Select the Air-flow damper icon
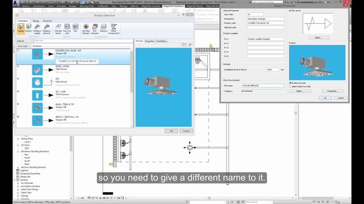This screenshot has width=364, height=204. [86, 29]
